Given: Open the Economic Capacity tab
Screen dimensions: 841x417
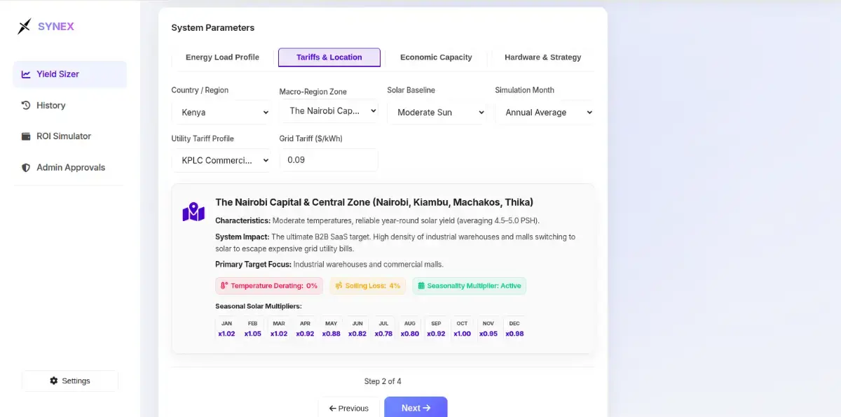Looking at the screenshot, I should [436, 57].
